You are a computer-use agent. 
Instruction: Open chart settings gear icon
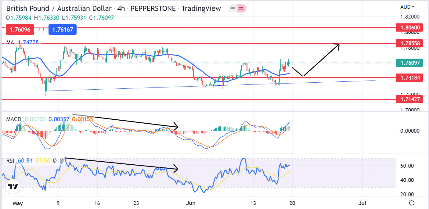(x=411, y=203)
